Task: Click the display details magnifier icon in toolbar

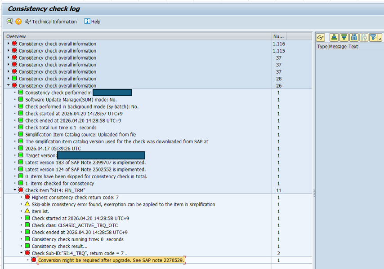Action: (x=10, y=22)
